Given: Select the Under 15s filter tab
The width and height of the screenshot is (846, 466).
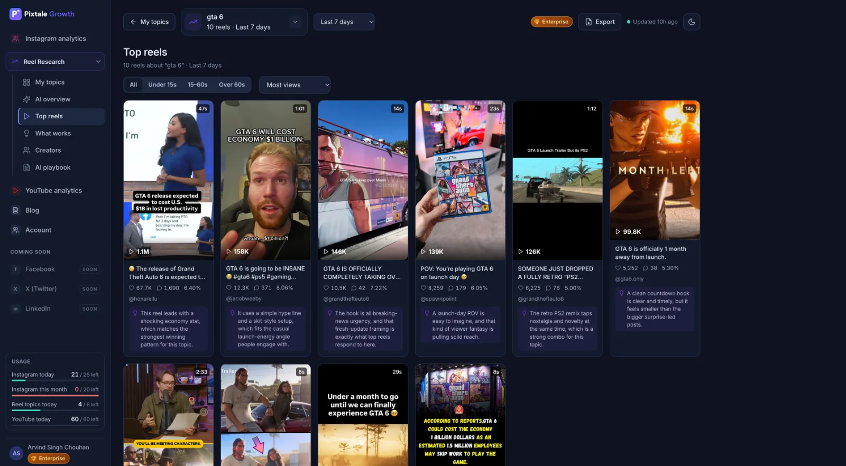Looking at the screenshot, I should click(162, 85).
